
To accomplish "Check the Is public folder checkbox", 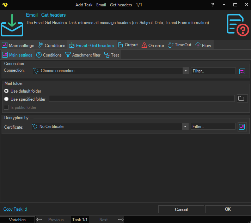I will 6,107.
